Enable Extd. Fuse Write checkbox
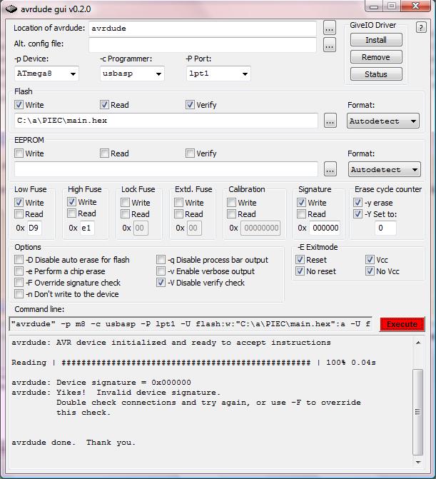Viewport: 436px width, 479px height. tap(178, 203)
